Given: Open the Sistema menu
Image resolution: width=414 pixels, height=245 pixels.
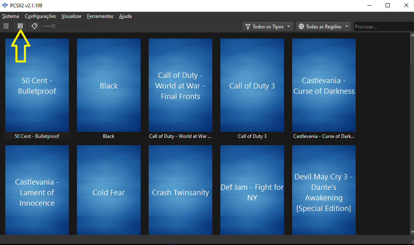Looking at the screenshot, I should (11, 16).
